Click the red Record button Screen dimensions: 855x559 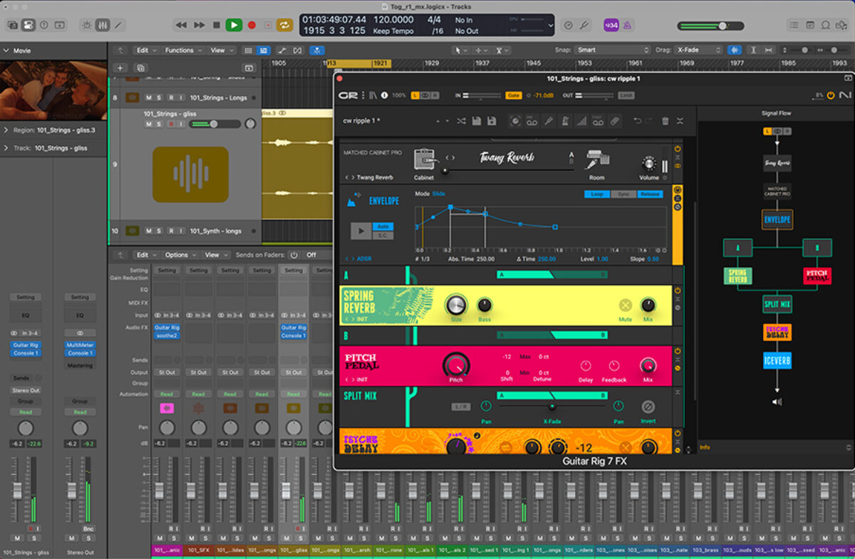252,25
